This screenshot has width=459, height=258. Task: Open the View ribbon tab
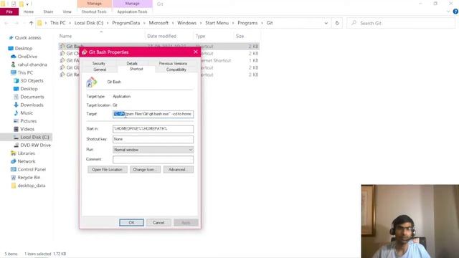[67, 11]
